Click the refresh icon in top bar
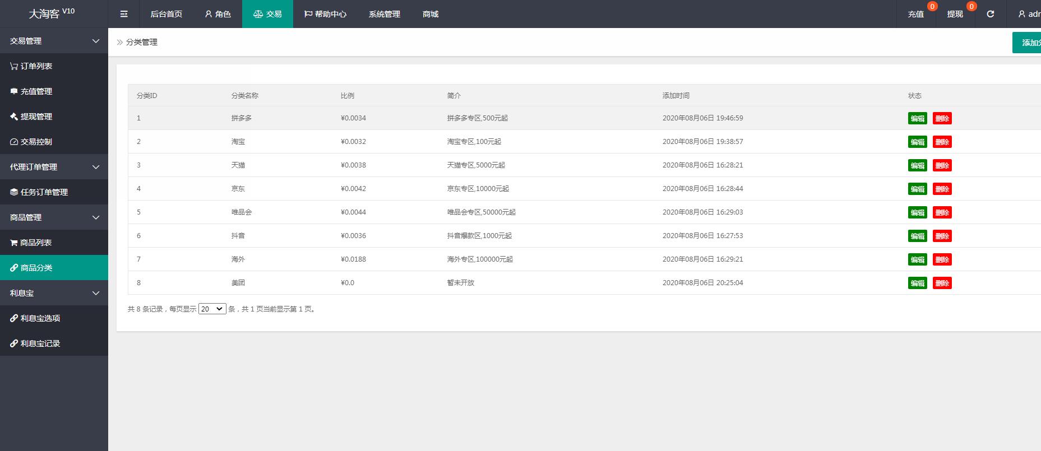 click(991, 14)
